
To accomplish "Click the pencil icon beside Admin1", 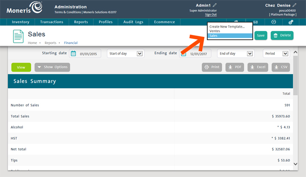I will pyautogui.click(x=215, y=5).
